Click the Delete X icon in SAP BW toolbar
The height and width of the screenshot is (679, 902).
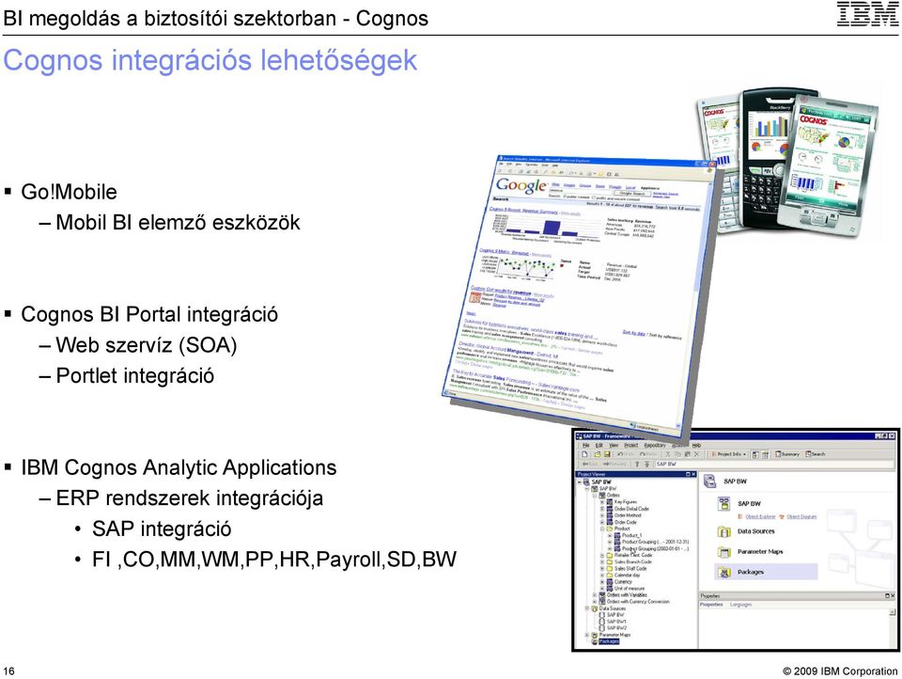pyautogui.click(x=696, y=454)
